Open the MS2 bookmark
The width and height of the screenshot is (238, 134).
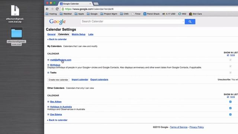(x=182, y=14)
